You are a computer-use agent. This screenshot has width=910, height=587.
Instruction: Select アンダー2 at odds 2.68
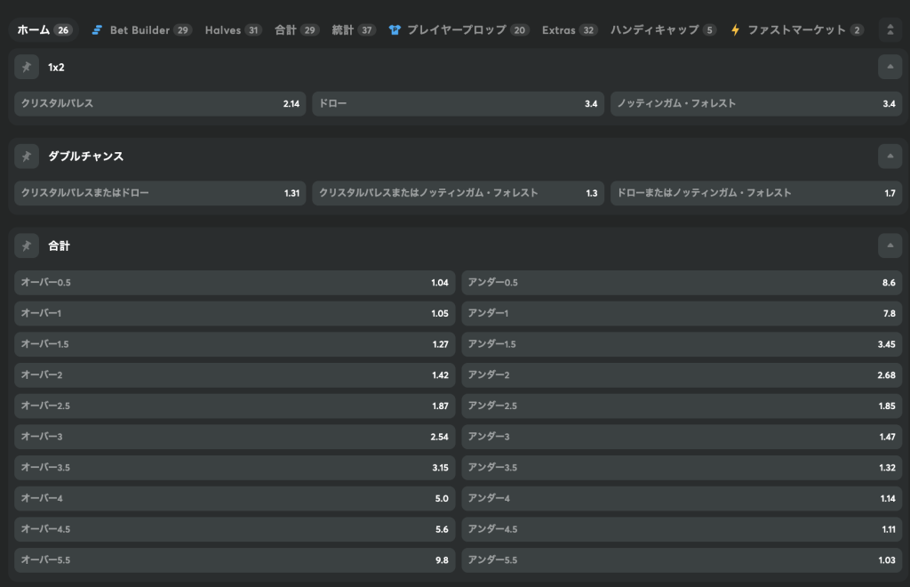682,375
